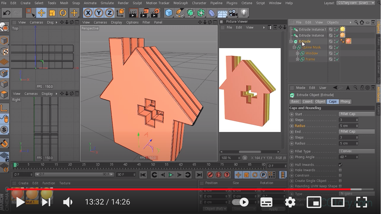Toggle Y axis lock
Image resolution: width=381 pixels, height=214 pixels.
(99, 13)
